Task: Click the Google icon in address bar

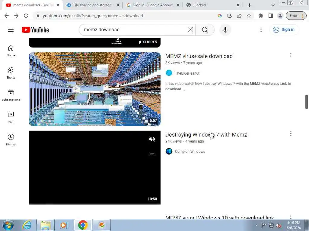Action: (220, 16)
